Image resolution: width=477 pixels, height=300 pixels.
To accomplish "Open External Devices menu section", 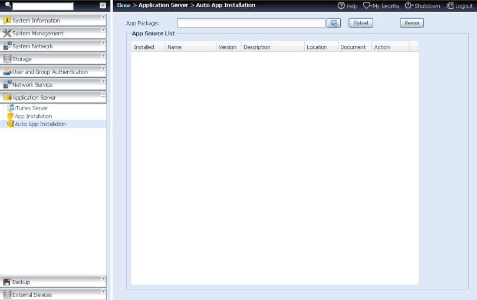I will click(53, 295).
